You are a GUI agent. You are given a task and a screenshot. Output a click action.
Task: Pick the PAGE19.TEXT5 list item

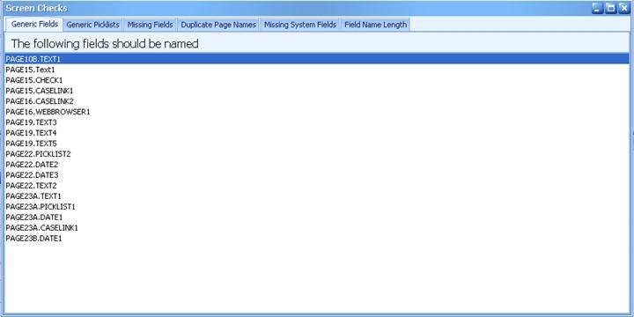(x=317, y=144)
